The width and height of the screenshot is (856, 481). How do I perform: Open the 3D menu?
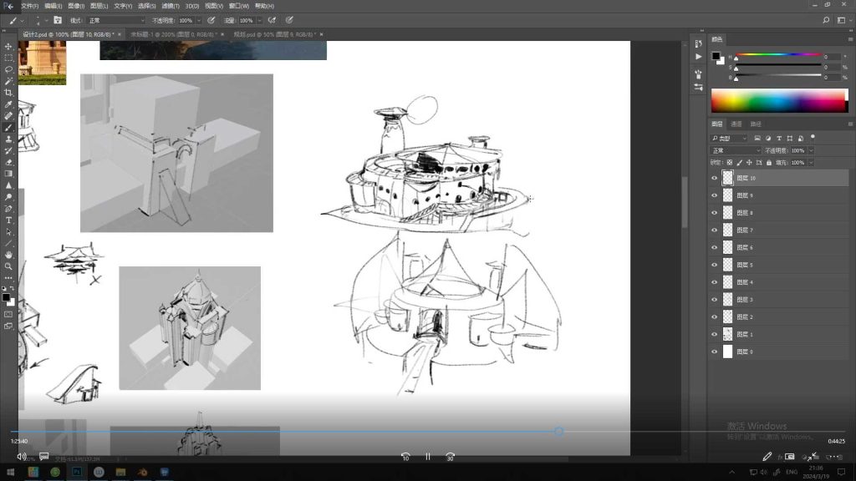(x=191, y=6)
